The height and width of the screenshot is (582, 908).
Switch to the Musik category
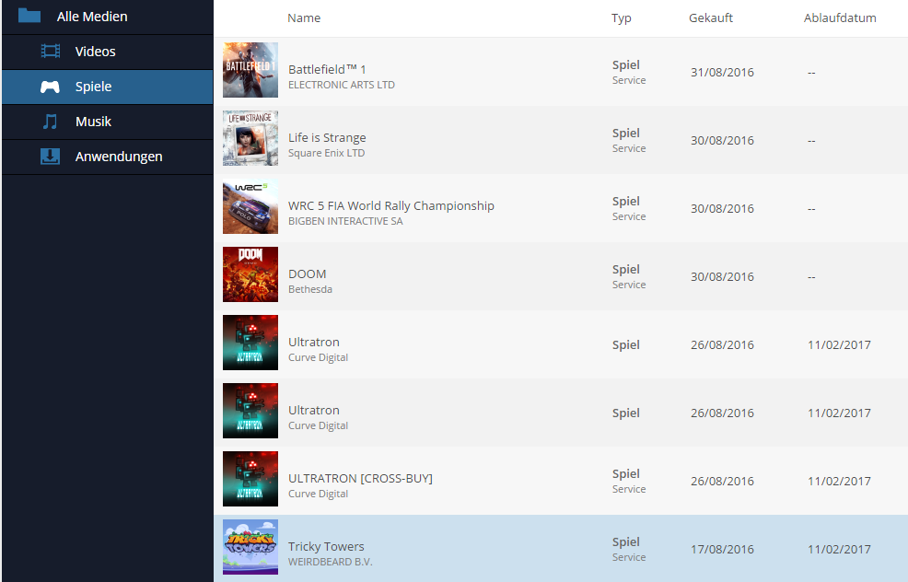pyautogui.click(x=108, y=122)
